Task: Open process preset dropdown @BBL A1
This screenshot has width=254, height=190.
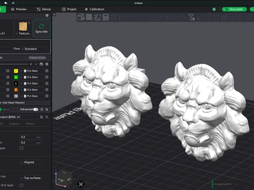Action: [19, 117]
